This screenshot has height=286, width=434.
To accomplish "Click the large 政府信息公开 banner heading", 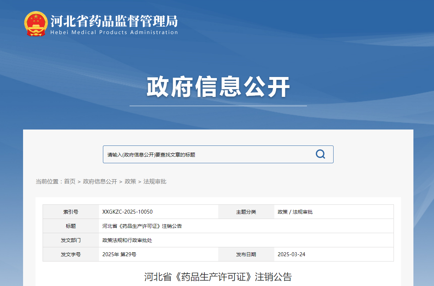I will [218, 87].
